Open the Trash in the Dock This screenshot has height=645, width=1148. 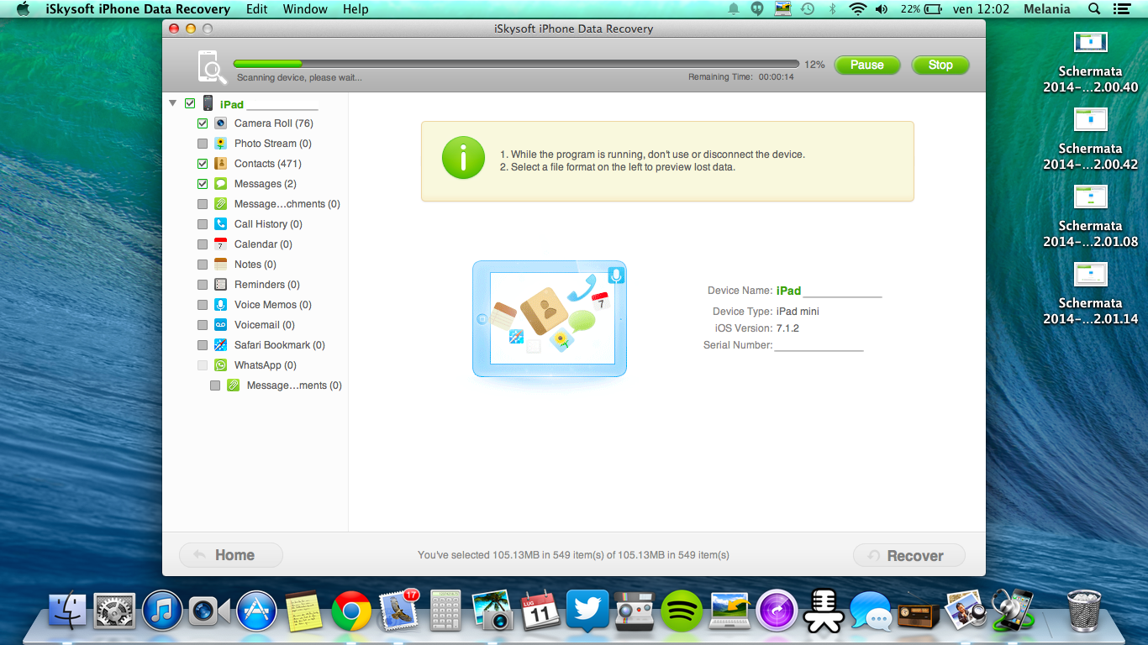tap(1082, 610)
